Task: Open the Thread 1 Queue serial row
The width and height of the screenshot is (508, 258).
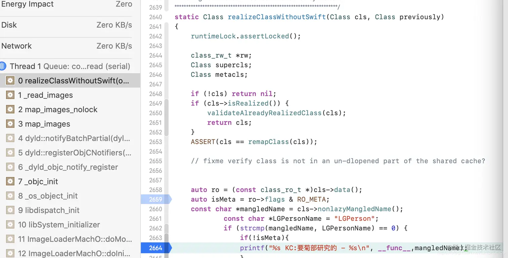Action: [x=70, y=66]
